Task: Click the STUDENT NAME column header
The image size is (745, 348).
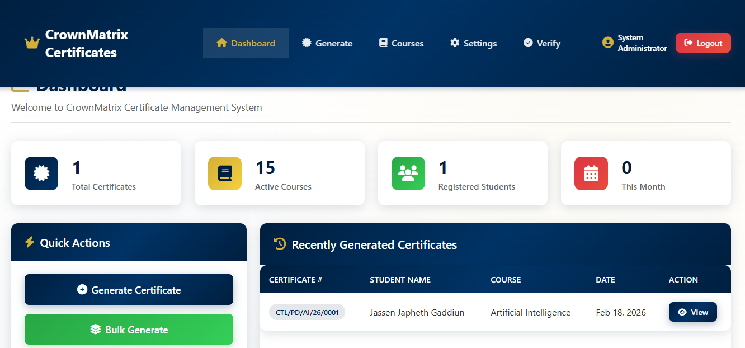Action: click(400, 280)
